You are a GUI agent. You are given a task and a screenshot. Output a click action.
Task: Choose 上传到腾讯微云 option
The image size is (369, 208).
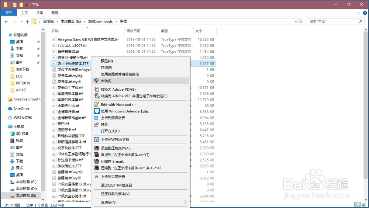click(x=140, y=118)
